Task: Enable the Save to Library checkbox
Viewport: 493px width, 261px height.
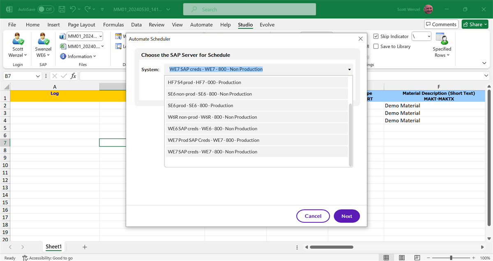Action: (x=376, y=46)
